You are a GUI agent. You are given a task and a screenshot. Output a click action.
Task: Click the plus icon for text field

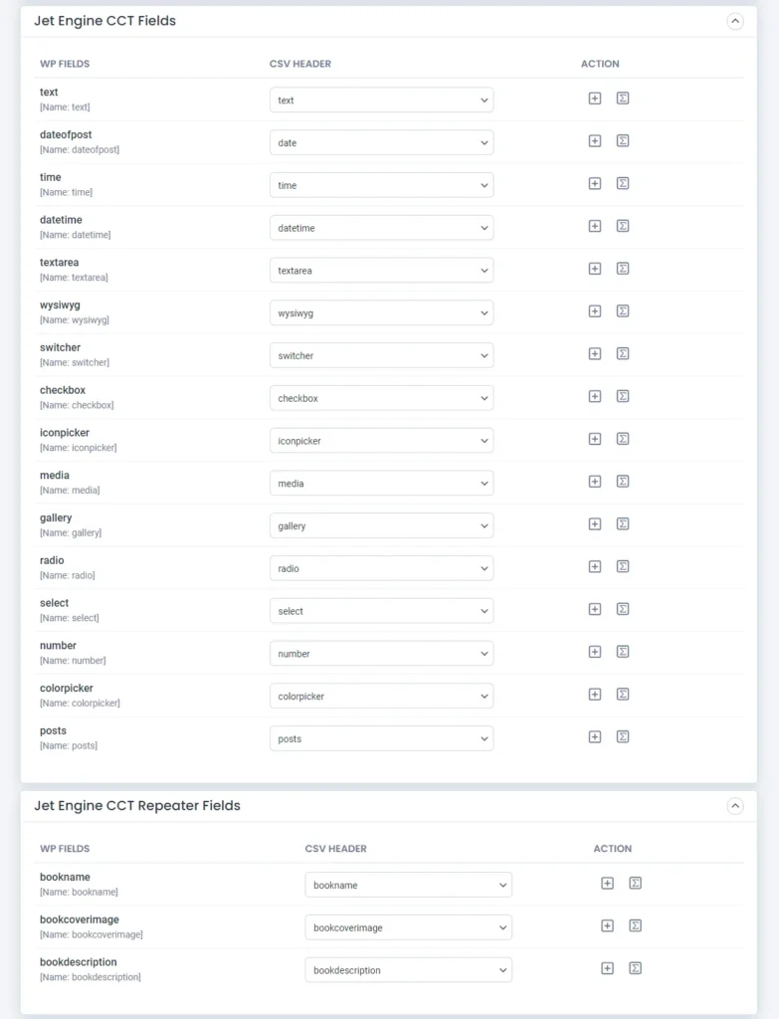click(595, 99)
